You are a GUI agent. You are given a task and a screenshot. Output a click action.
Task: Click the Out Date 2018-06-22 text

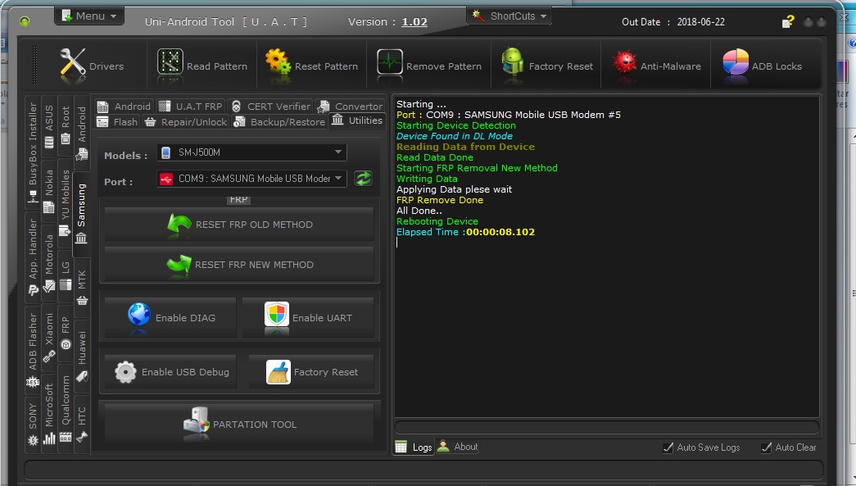tap(673, 22)
